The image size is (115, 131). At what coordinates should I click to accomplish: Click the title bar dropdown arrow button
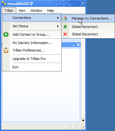tap(83, 4)
